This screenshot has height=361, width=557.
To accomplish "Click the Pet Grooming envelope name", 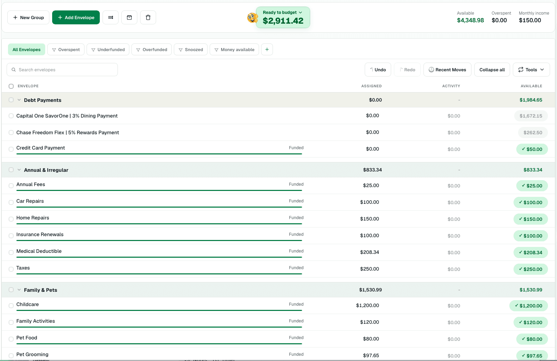I will 32,354.
